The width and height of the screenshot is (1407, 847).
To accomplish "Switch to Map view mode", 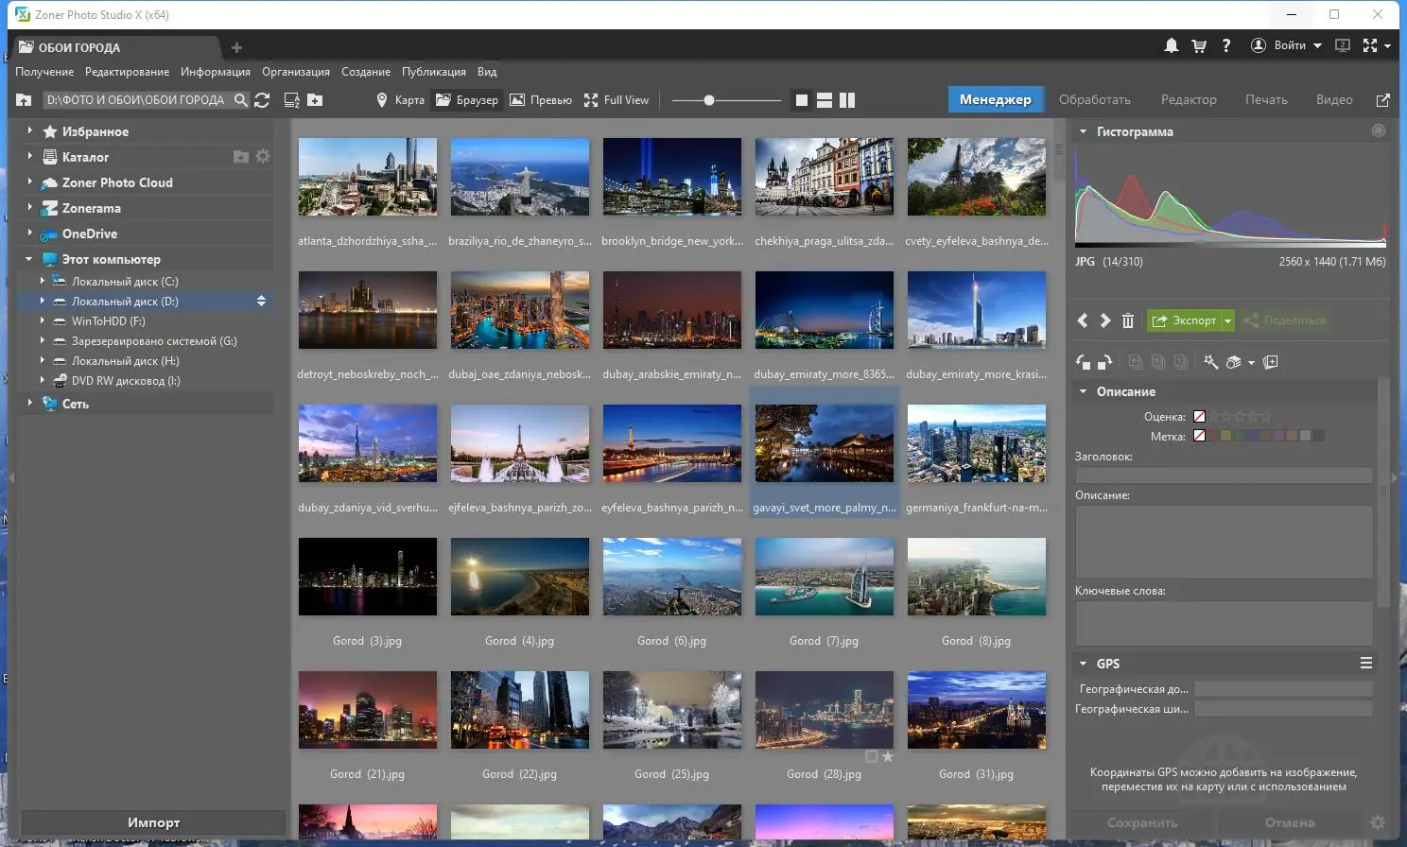I will (x=400, y=100).
